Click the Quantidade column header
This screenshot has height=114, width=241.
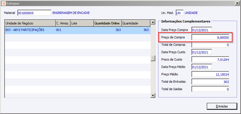point(136,23)
